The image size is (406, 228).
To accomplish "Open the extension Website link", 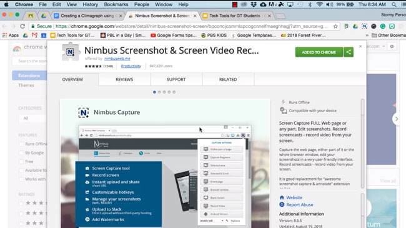I will click(294, 197).
